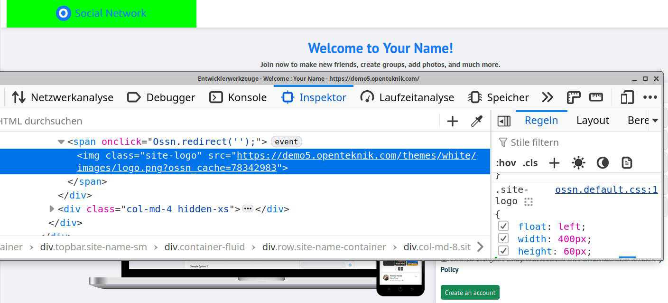
Task: Toggle the ruler measurement tool icon
Action: [x=596, y=97]
